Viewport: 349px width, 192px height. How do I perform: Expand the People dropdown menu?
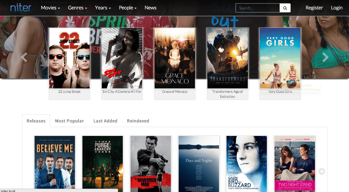tap(128, 8)
